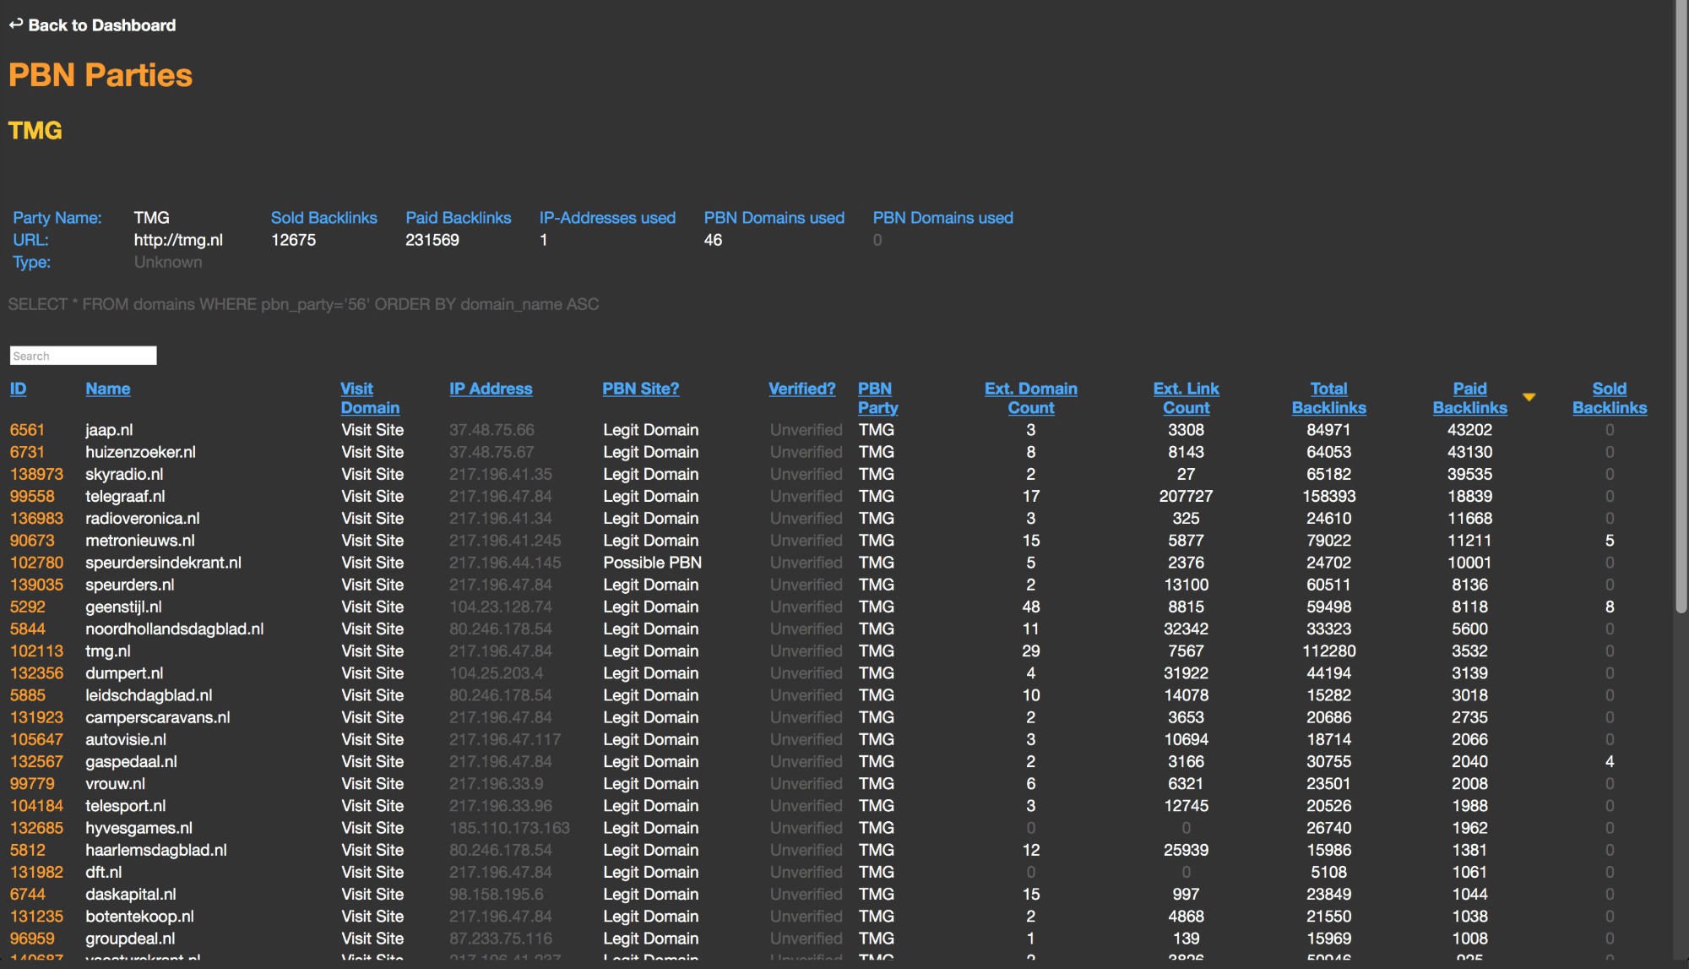Click Visit Site for vrouw.nl
This screenshot has width=1689, height=969.
[x=372, y=784]
